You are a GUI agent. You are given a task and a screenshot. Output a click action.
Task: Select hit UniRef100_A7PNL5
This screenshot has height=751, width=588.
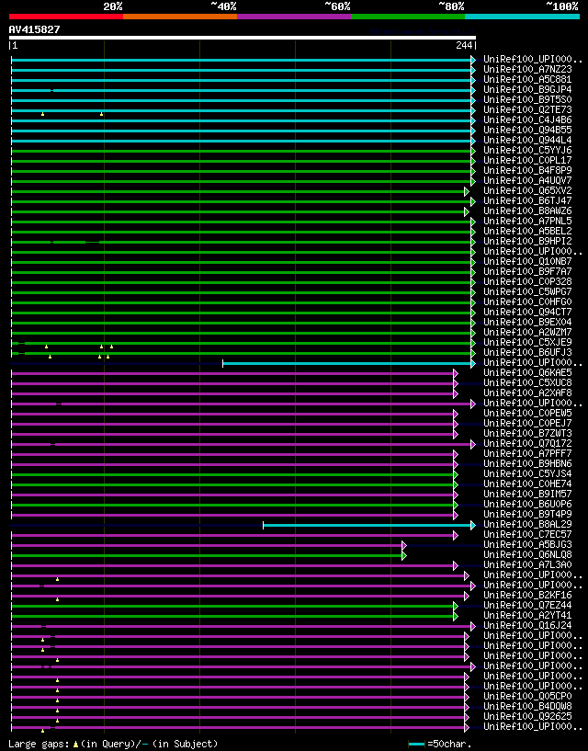[x=527, y=221]
